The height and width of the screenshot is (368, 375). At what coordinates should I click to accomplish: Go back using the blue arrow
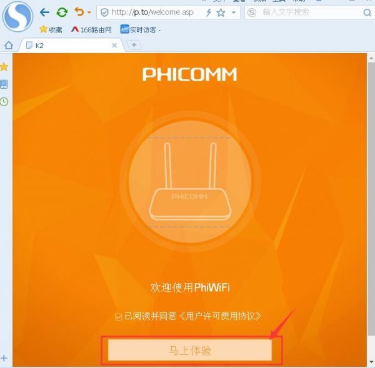point(44,12)
